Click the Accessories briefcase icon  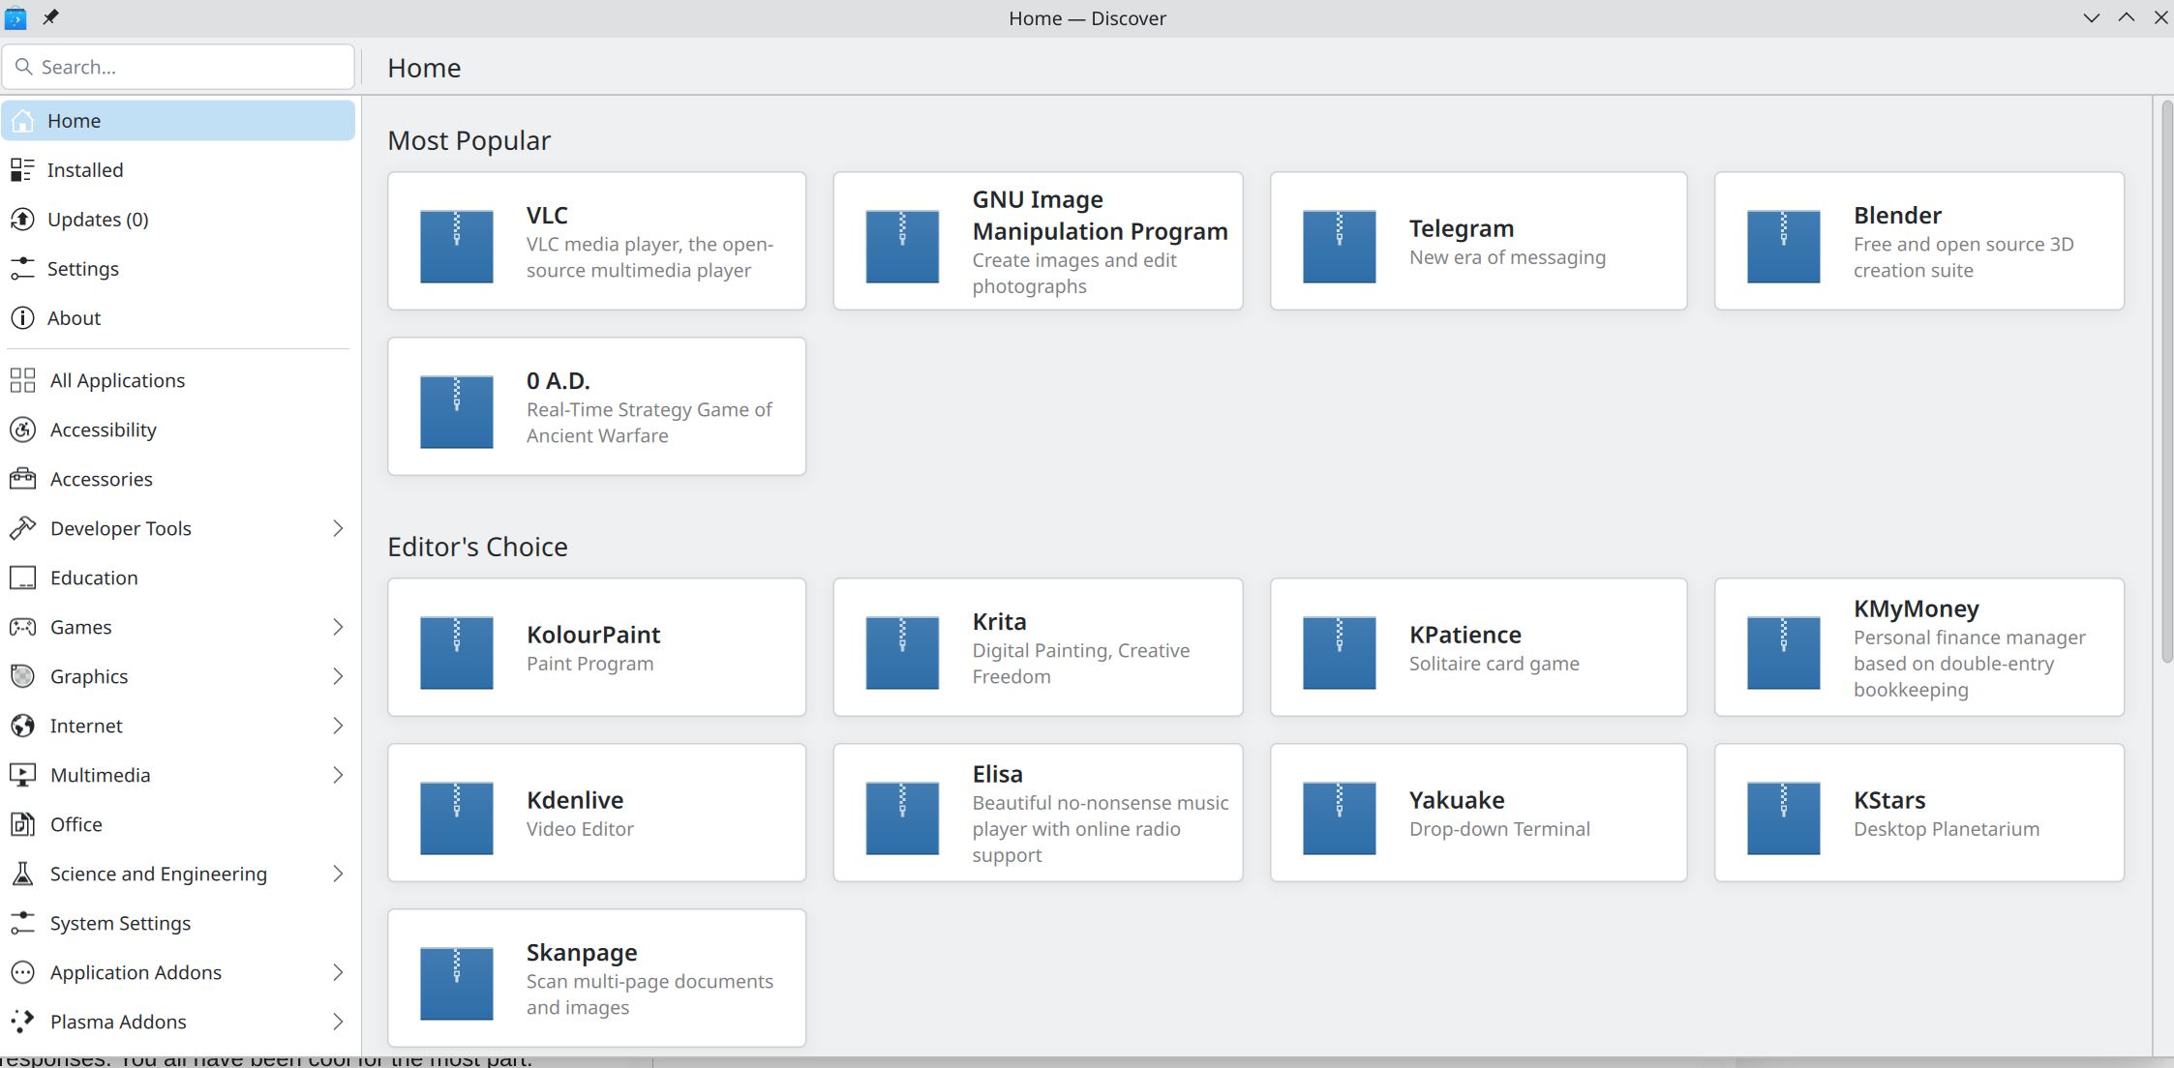click(22, 479)
